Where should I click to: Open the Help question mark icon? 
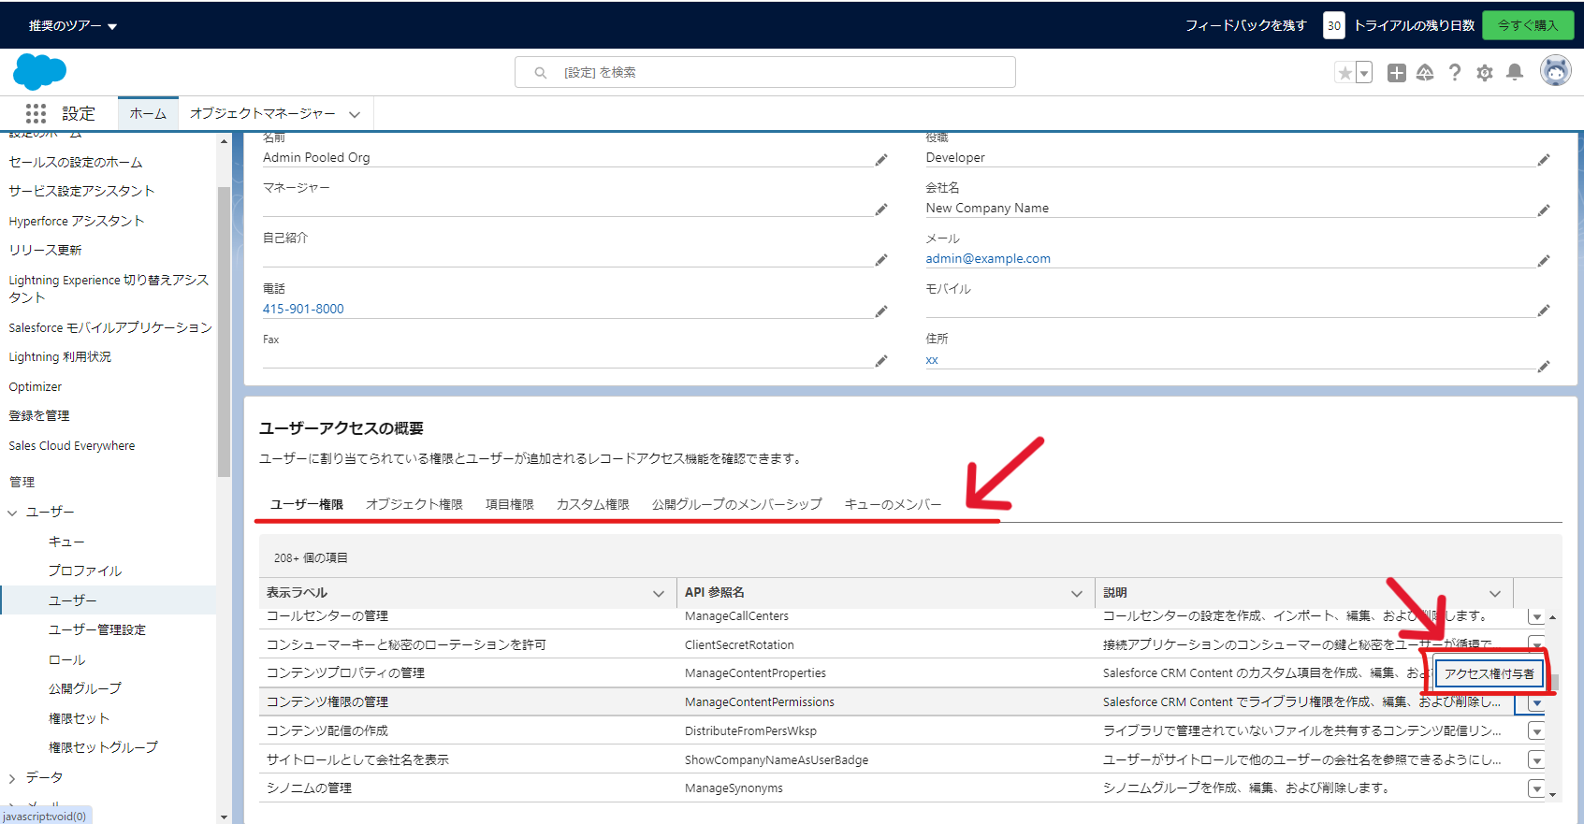(x=1455, y=73)
